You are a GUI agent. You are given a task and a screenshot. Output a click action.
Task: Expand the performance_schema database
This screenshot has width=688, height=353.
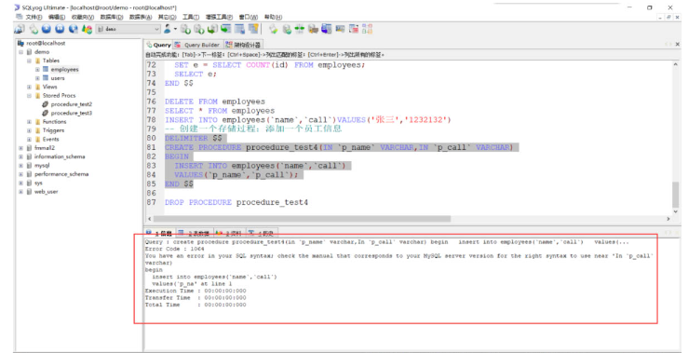(20, 174)
